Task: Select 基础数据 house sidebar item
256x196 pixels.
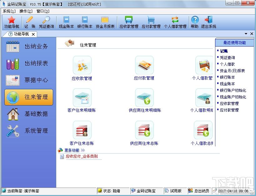Action: pyautogui.click(x=29, y=114)
